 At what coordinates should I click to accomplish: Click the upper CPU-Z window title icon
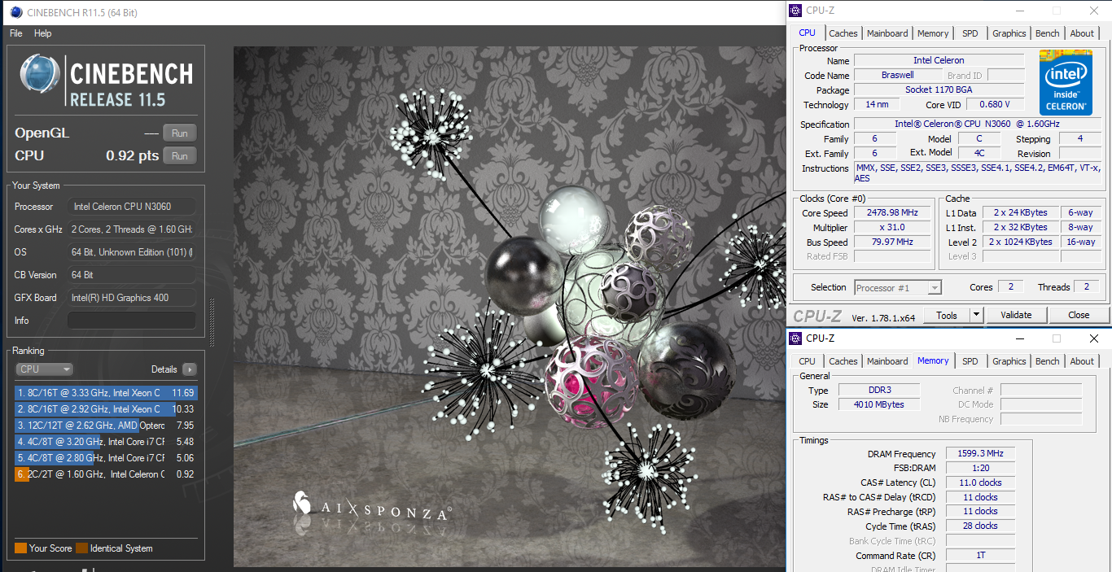point(795,11)
